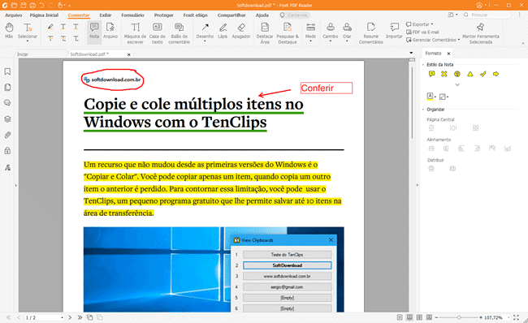Close the Softdownload.pdf tab
Screen dimensions: 528x323
pos(128,54)
